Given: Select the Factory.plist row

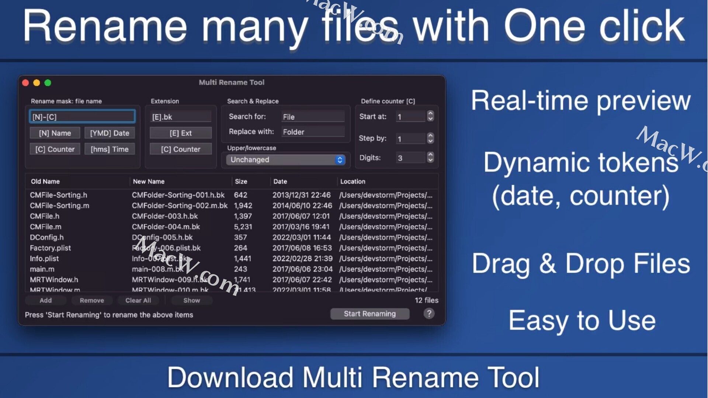Looking at the screenshot, I should pyautogui.click(x=232, y=248).
